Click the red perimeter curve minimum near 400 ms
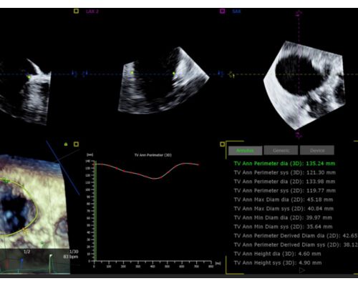Image resolution: width=358 pixels, height=286 pixels. (155, 178)
